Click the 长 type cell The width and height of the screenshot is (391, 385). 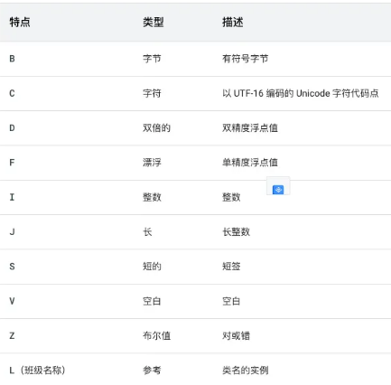(x=147, y=232)
